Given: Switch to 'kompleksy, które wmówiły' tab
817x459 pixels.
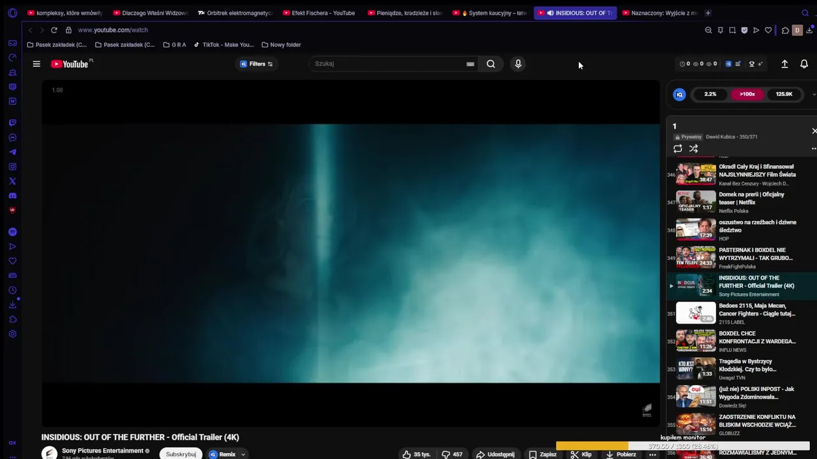Looking at the screenshot, I should (64, 13).
